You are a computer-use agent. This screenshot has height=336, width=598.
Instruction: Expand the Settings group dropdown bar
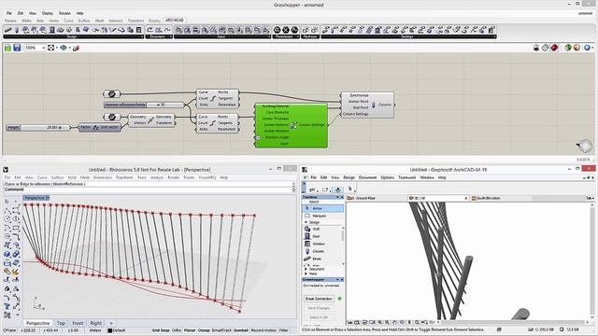[x=408, y=37]
